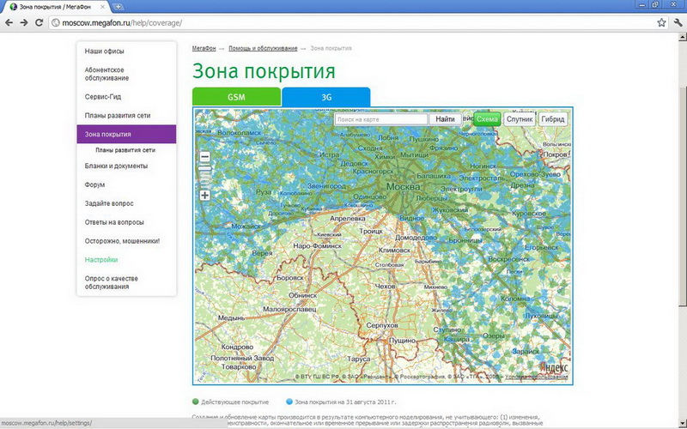The height and width of the screenshot is (429, 687).
Task: Go back with the browser back arrow
Action: point(9,23)
